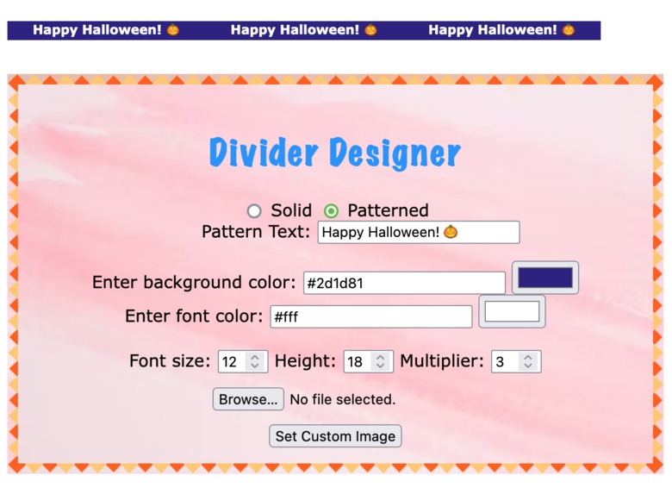Click the 'Patterned' label text

388,210
